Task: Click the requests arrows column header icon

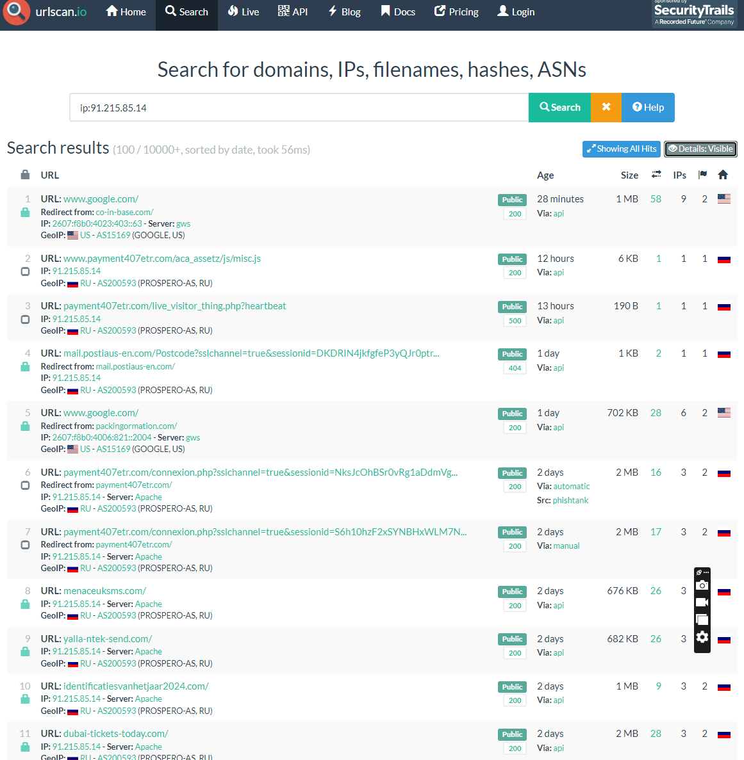Action: [x=656, y=175]
